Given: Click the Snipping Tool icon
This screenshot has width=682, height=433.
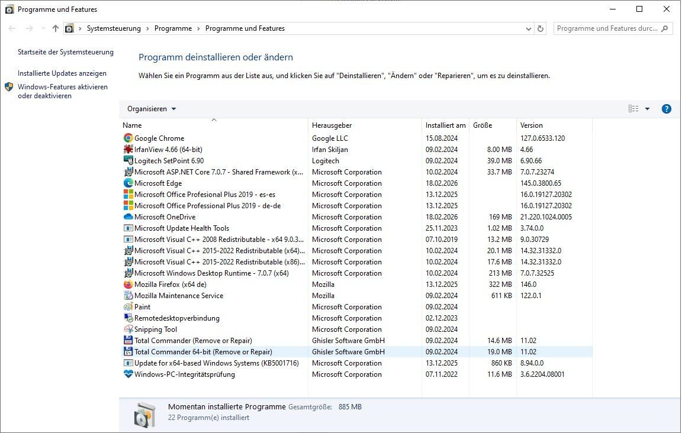Looking at the screenshot, I should click(128, 329).
